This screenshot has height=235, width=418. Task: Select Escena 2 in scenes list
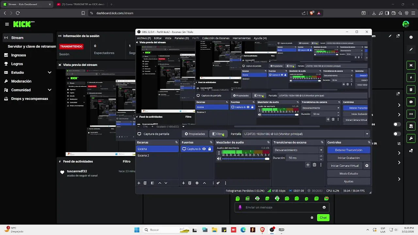(x=157, y=155)
